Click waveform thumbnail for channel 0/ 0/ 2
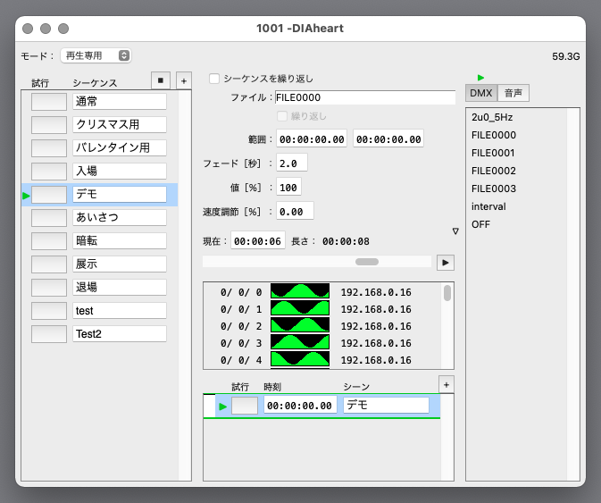Screen dimensions: 601x503 coord(300,324)
